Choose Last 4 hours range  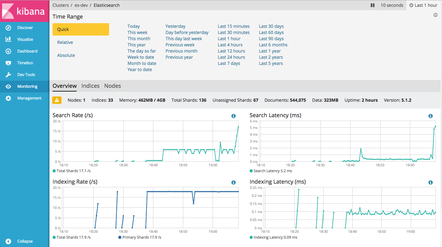pos(230,45)
